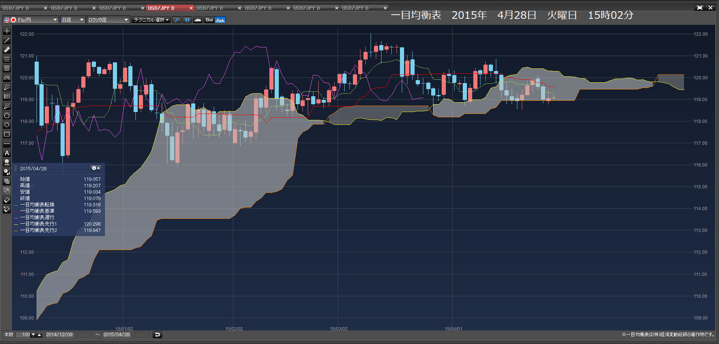
Task: Select the Fibonacci arc tool
Action: tap(7, 78)
